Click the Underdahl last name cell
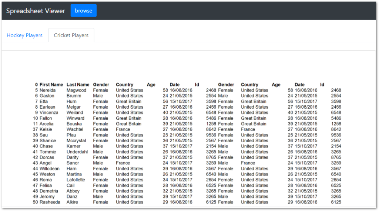The width and height of the screenshot is (379, 211). click(77, 152)
